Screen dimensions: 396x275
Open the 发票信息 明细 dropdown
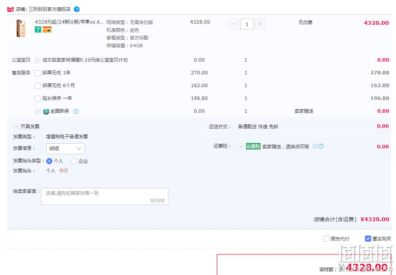66,149
